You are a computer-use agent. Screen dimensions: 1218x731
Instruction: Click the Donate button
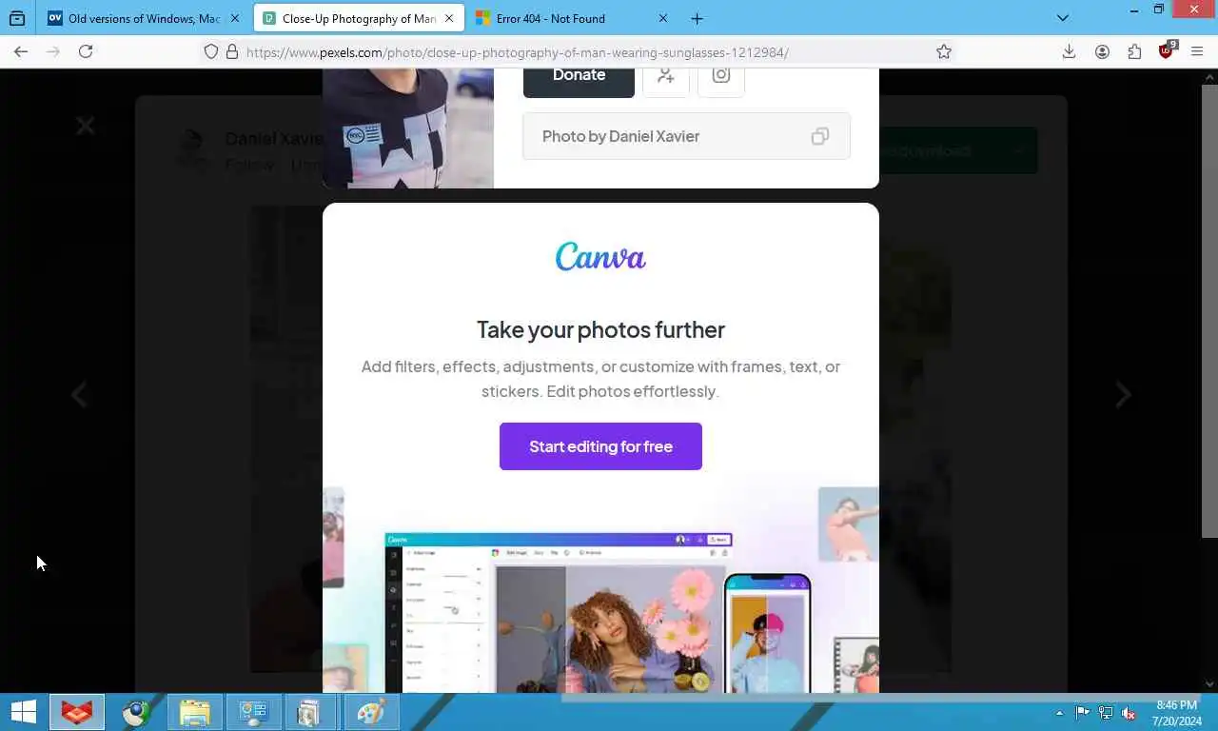click(x=579, y=78)
